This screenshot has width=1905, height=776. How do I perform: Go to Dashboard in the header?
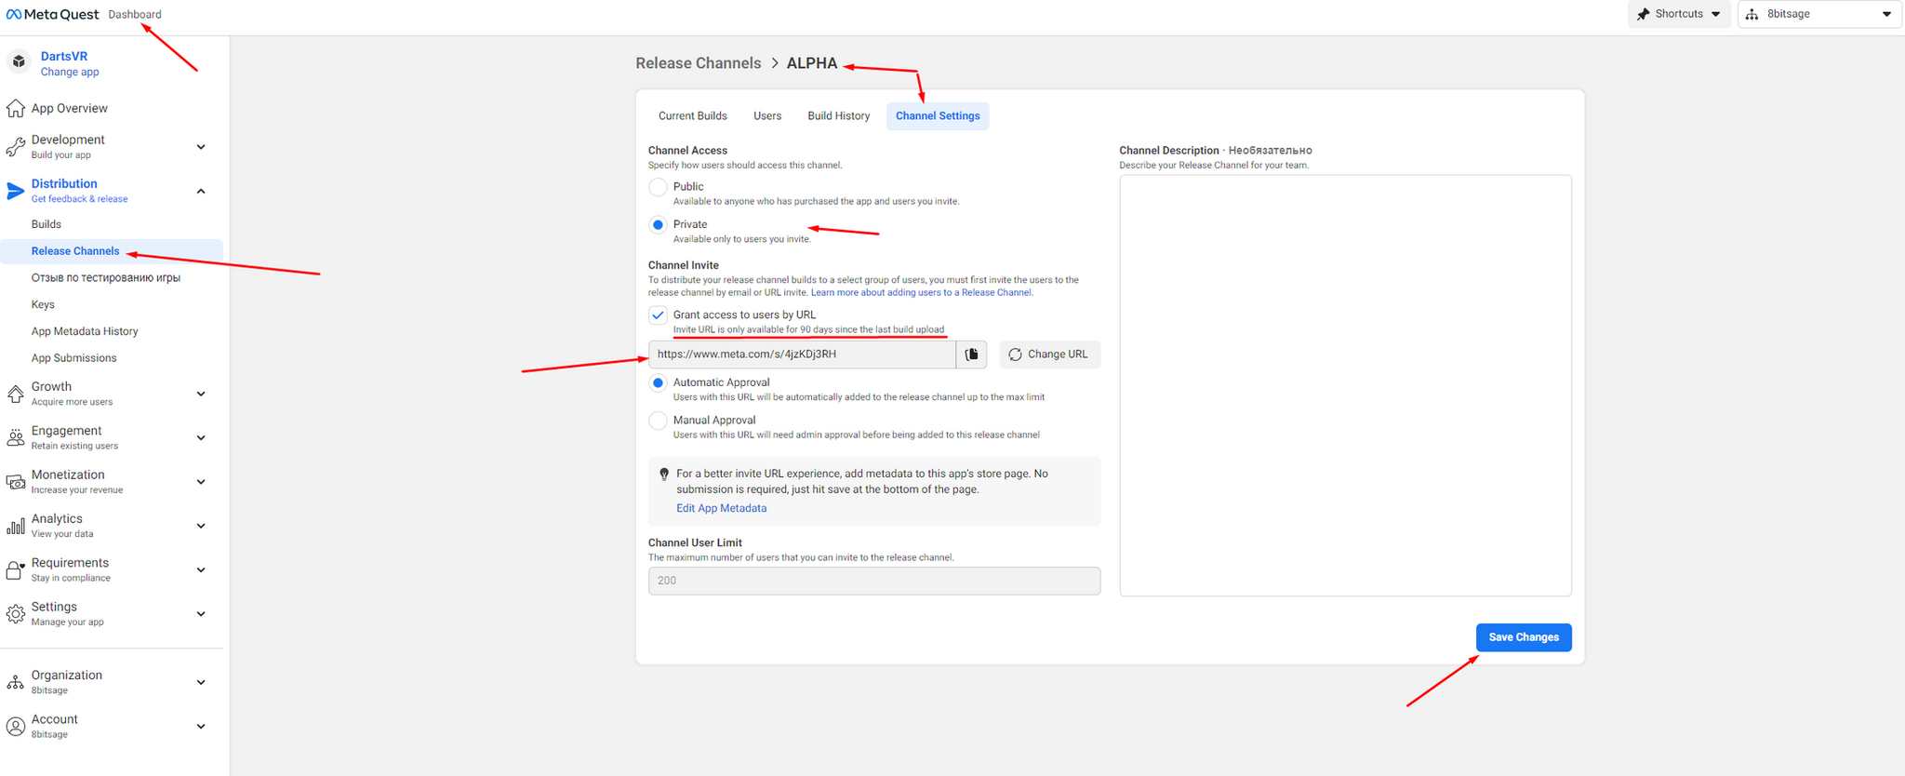point(135,14)
